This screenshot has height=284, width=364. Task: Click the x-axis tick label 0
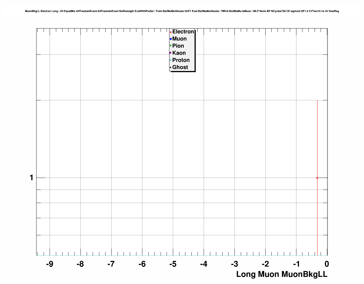[327, 264]
